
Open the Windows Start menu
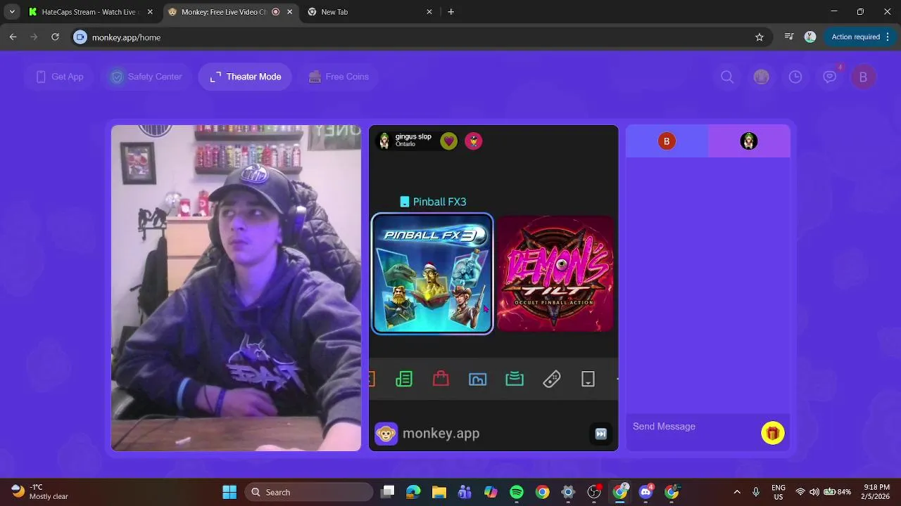click(x=229, y=492)
